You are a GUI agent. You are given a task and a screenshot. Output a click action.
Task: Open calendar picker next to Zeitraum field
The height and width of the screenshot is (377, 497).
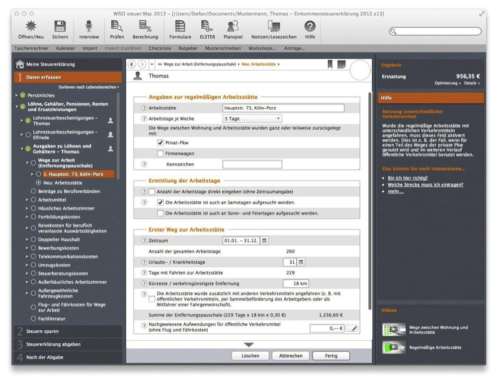(264, 240)
